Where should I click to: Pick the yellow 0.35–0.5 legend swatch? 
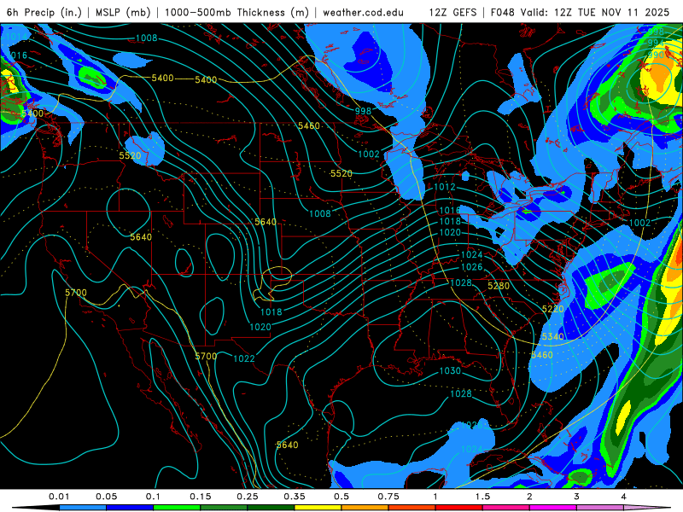(x=318, y=508)
